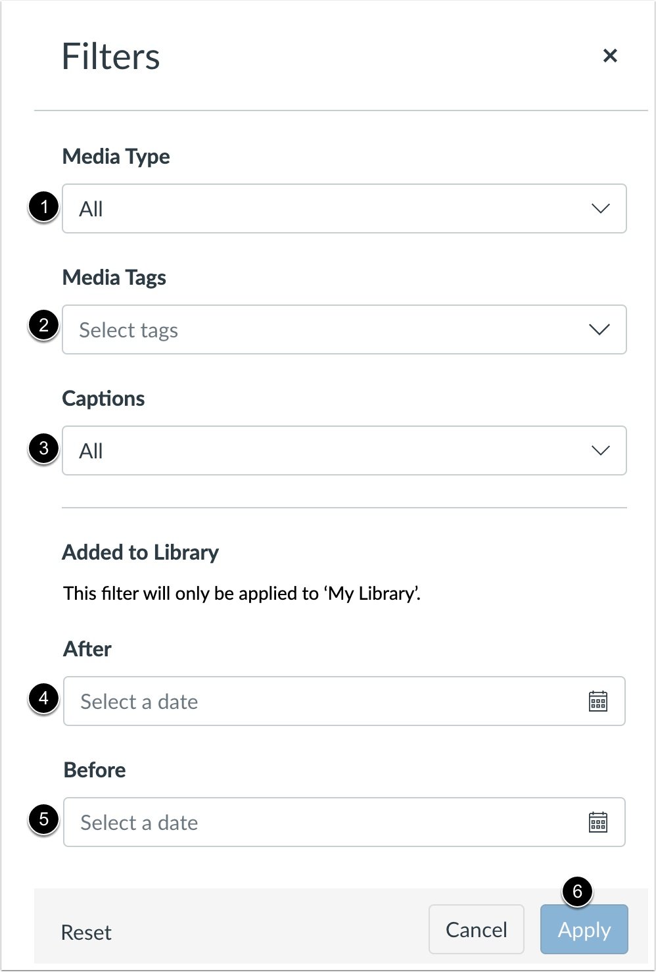Click the chevron on the Media Tags dropdown
Viewport: 656px width, 972px height.
[x=599, y=329]
